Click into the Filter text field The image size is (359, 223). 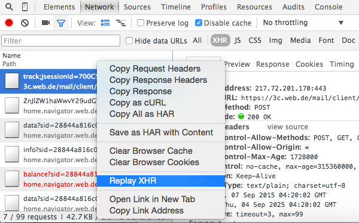click(x=60, y=41)
